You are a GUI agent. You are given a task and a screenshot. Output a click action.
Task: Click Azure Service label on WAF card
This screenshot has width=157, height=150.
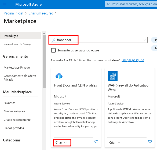(x=116, y=104)
